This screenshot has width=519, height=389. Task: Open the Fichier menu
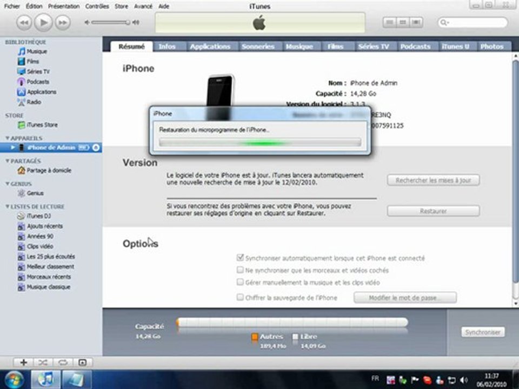[12, 6]
